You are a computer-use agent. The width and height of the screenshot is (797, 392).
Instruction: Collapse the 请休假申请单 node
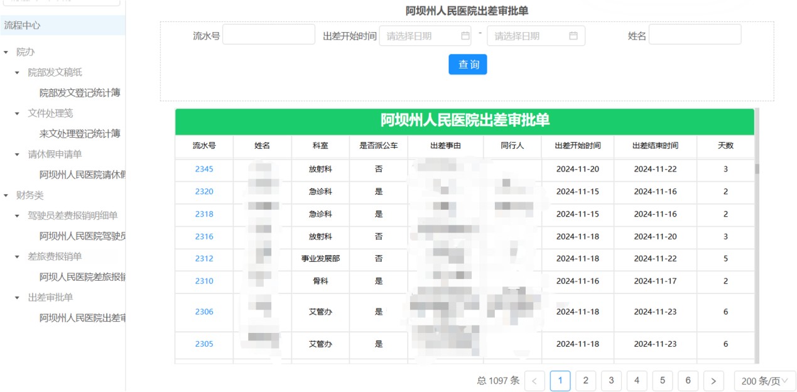pos(18,155)
